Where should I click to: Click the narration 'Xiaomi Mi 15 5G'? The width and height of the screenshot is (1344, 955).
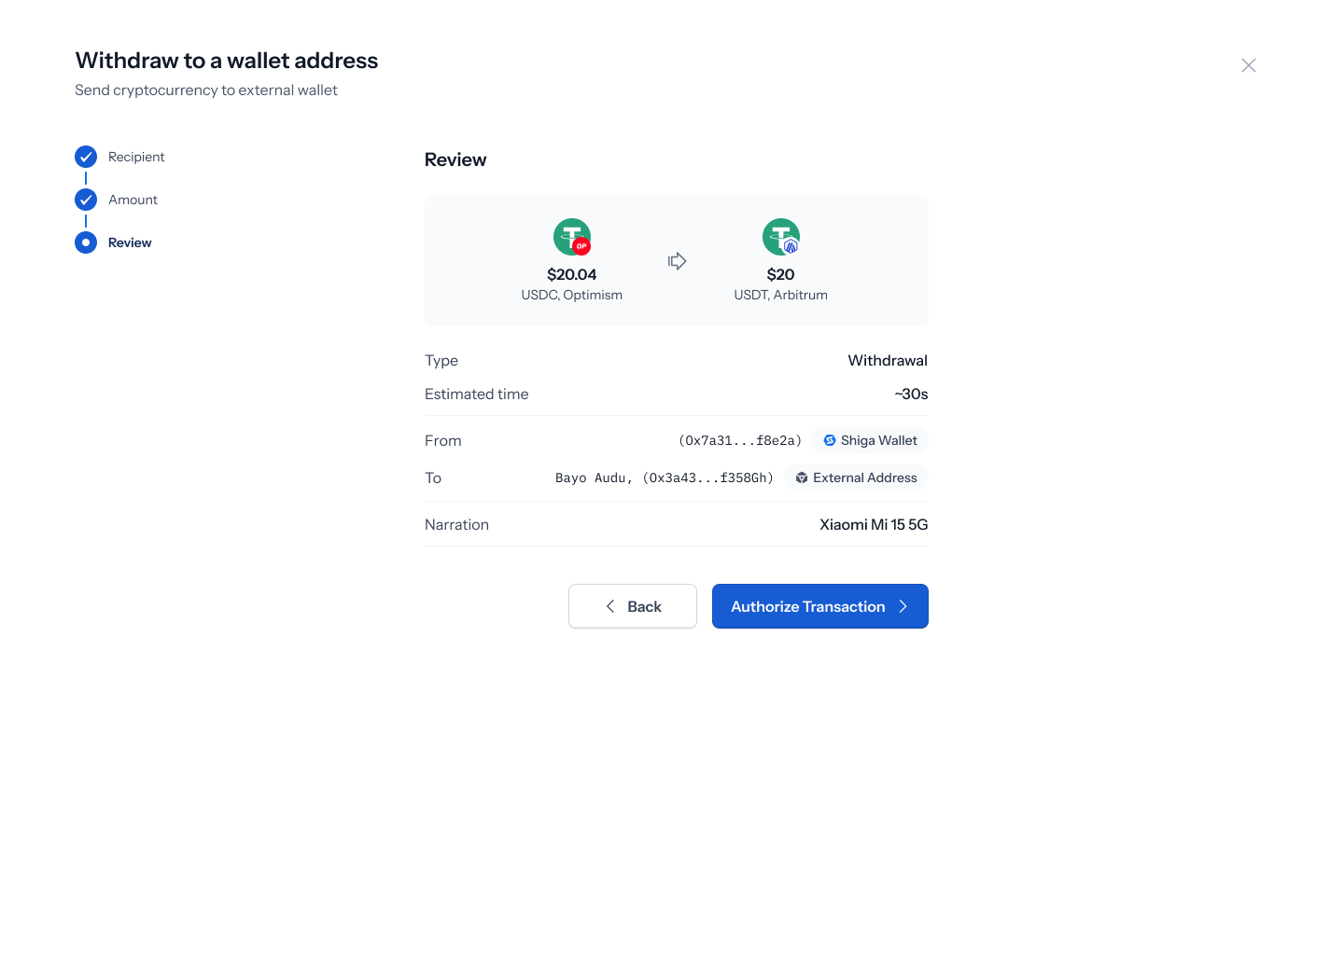coord(874,524)
